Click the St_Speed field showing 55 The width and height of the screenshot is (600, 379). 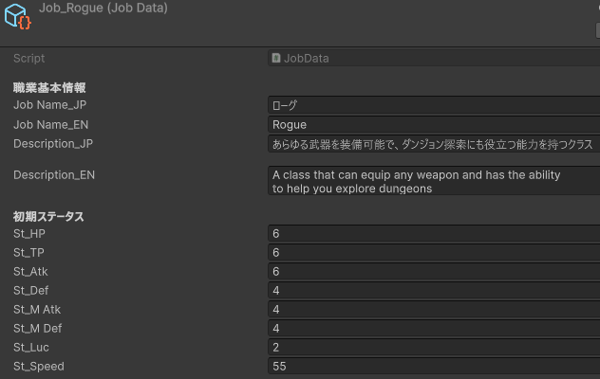(434, 367)
